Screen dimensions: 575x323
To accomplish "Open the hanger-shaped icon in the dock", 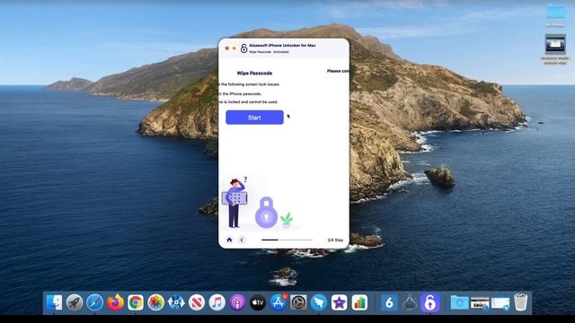I will (x=410, y=302).
